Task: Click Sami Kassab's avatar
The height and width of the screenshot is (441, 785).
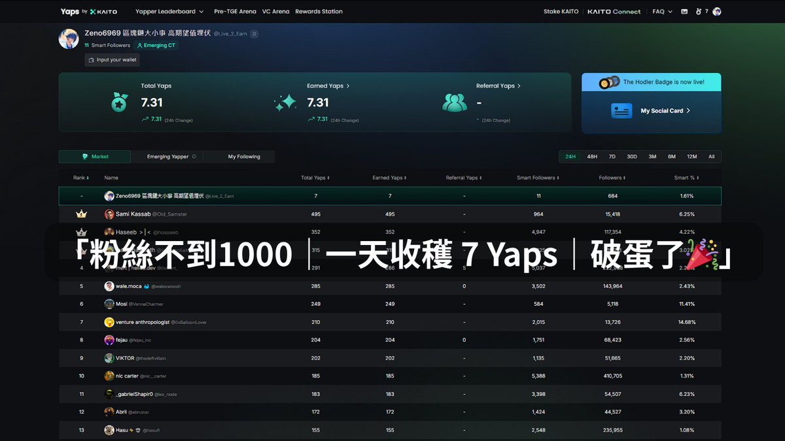Action: pyautogui.click(x=109, y=214)
